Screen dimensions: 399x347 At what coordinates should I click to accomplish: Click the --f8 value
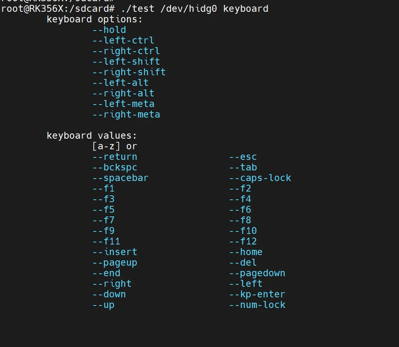(x=240, y=220)
